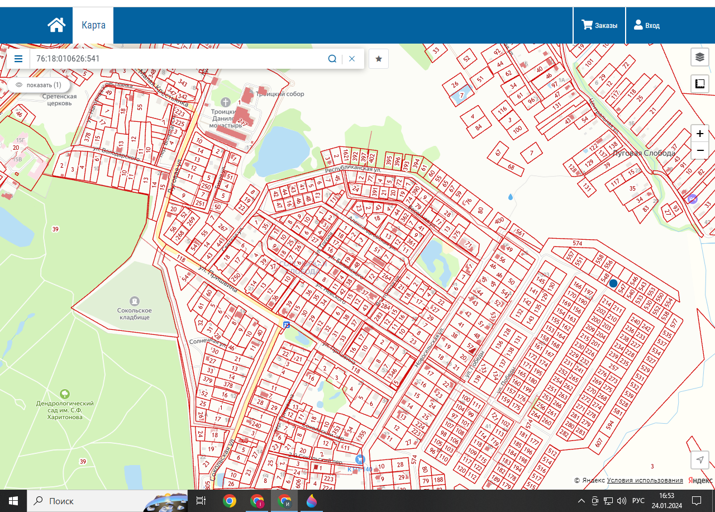Open Windows Start menu
The height and width of the screenshot is (512, 715).
(13, 501)
